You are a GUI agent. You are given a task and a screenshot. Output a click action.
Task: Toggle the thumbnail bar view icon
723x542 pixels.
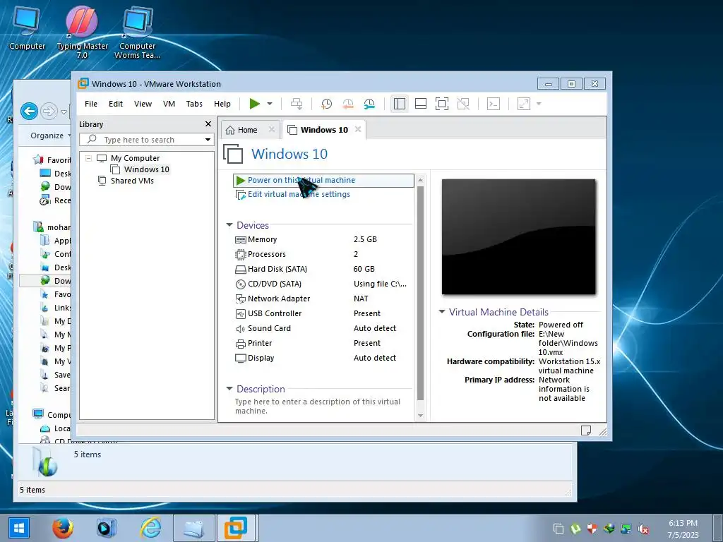tap(421, 104)
